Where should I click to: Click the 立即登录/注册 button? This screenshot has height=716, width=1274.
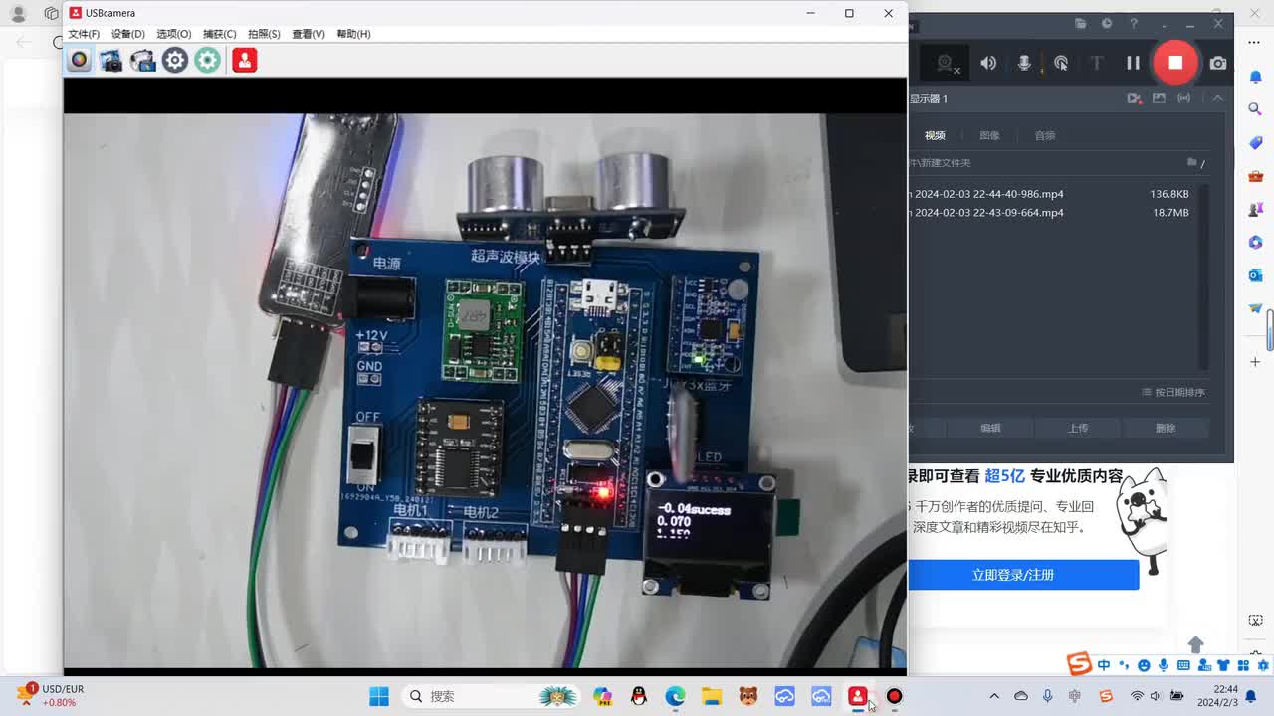click(x=1023, y=575)
